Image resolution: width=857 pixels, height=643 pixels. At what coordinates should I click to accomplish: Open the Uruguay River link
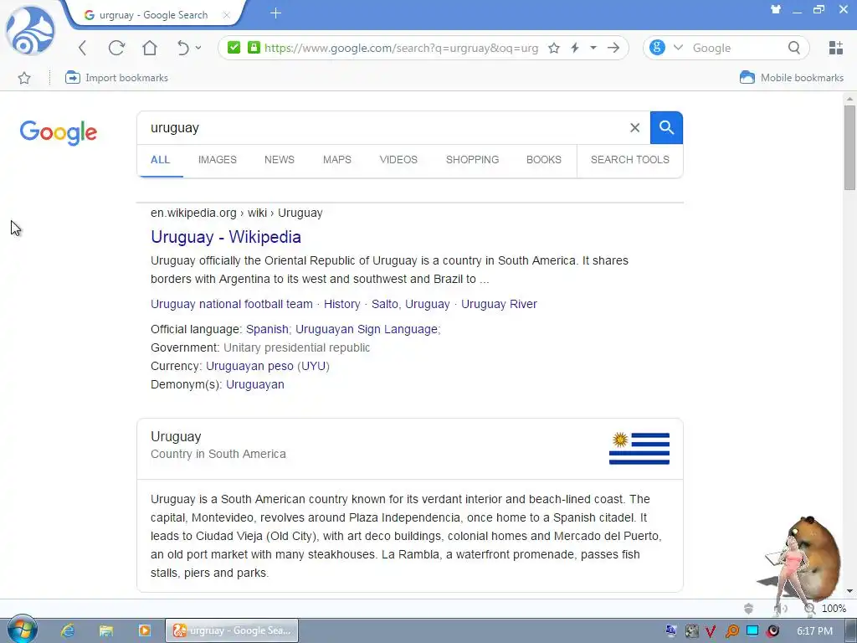(x=499, y=304)
